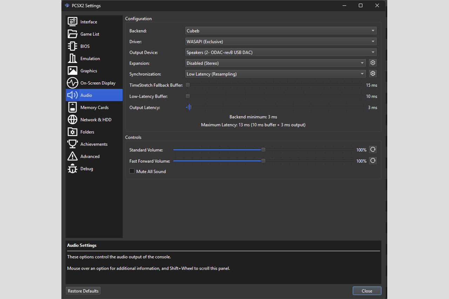Click the Achievements trophy icon
Screen dimensions: 449x299
click(x=72, y=144)
